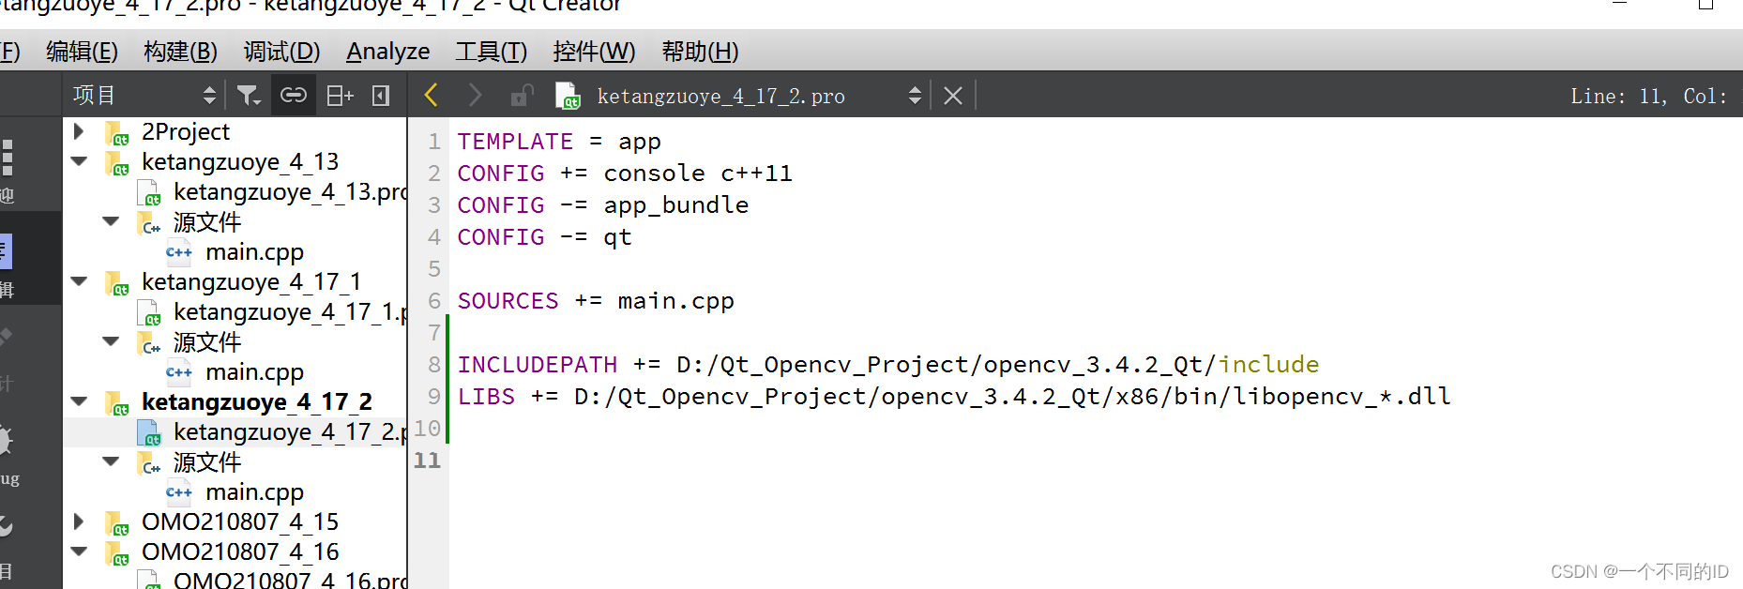Close the current document with X
Screen dimensions: 1743x589
pos(952,96)
